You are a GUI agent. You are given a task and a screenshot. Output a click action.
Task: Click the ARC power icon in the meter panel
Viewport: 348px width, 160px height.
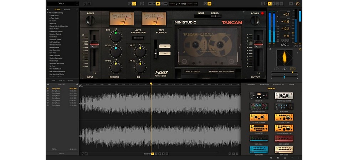[288, 45]
